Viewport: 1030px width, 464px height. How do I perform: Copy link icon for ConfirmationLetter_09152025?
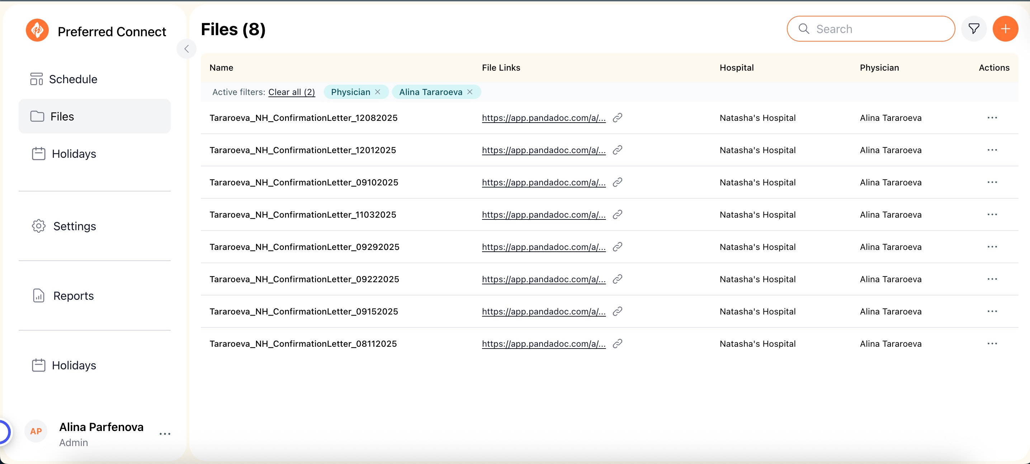tap(617, 311)
